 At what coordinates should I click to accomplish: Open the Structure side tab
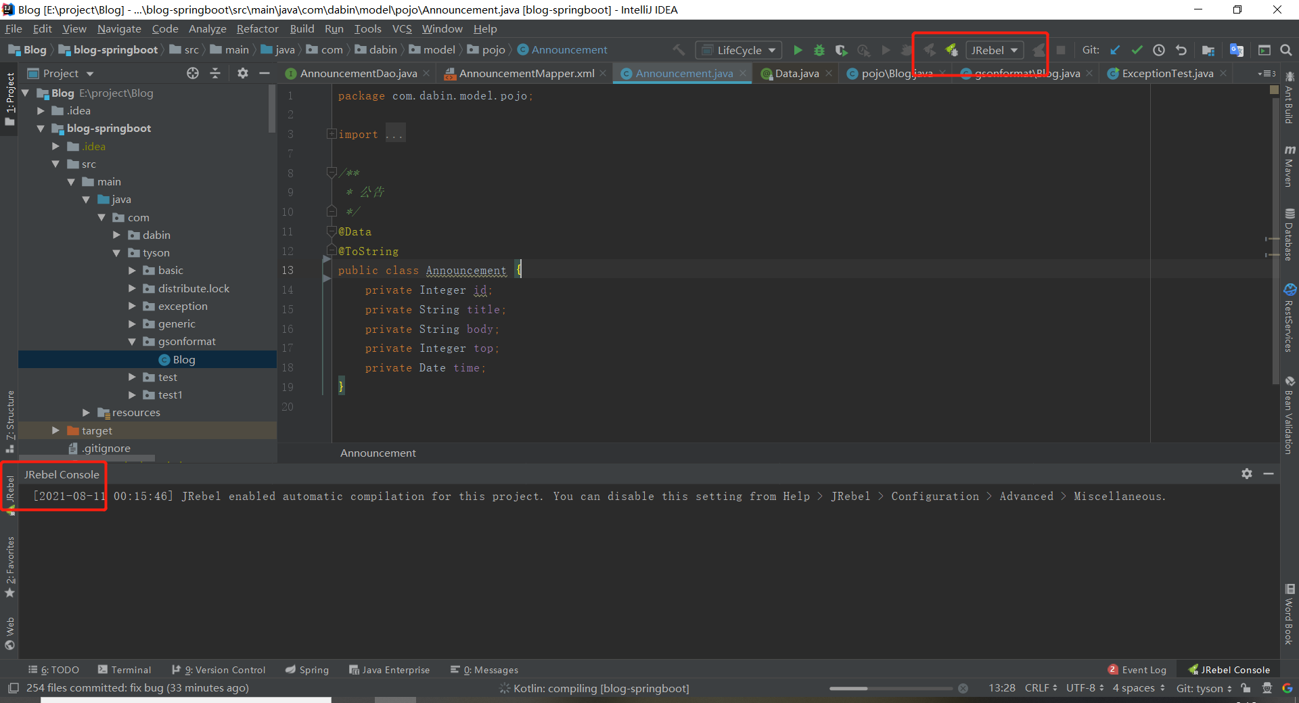tap(9, 421)
